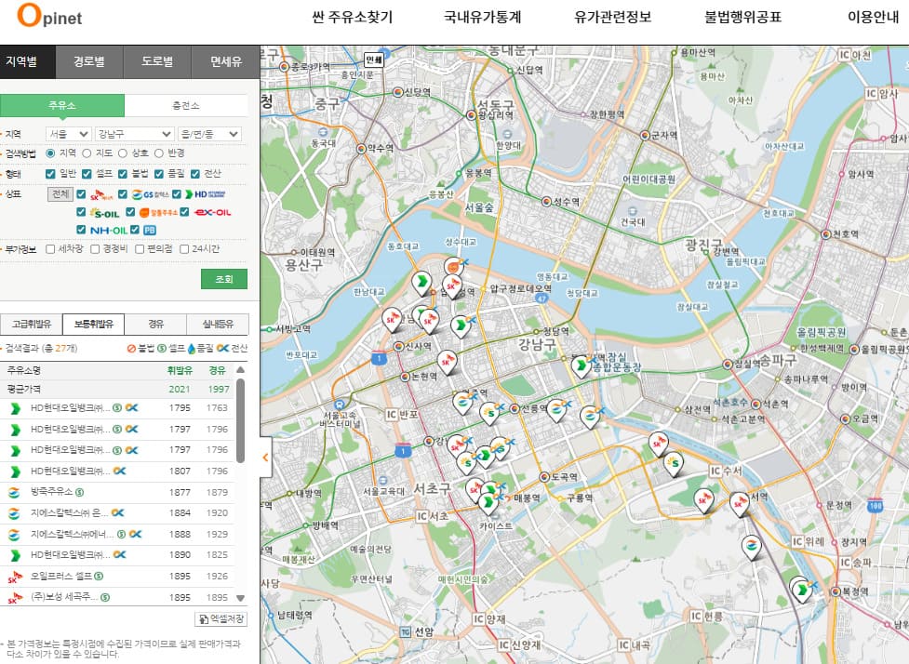Click the 오일프러스 셀프 SK brand icon
This screenshot has height=664, width=909.
tap(14, 576)
